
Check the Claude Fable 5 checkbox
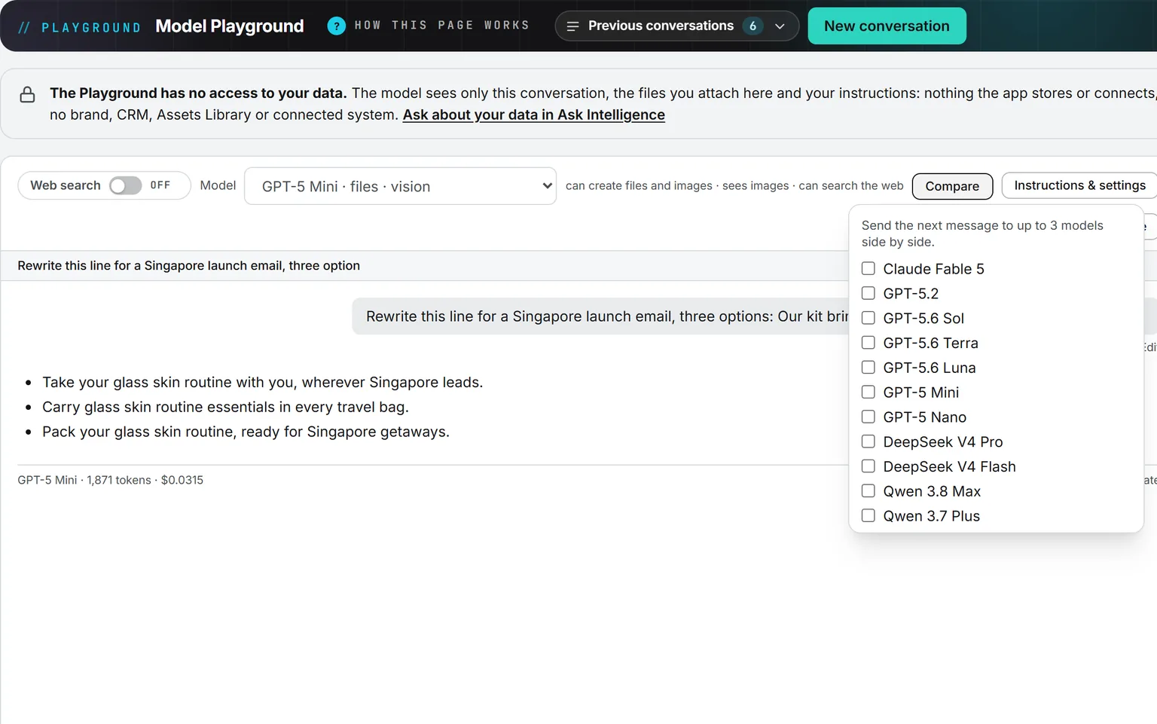click(x=869, y=268)
